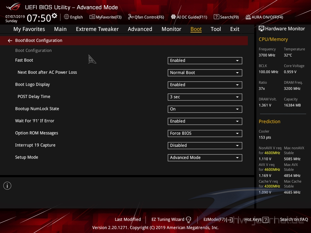Screen dimensions: 311x233
Task: Click EZ Tuning Wizard lightbulb icon
Action: [188, 220]
